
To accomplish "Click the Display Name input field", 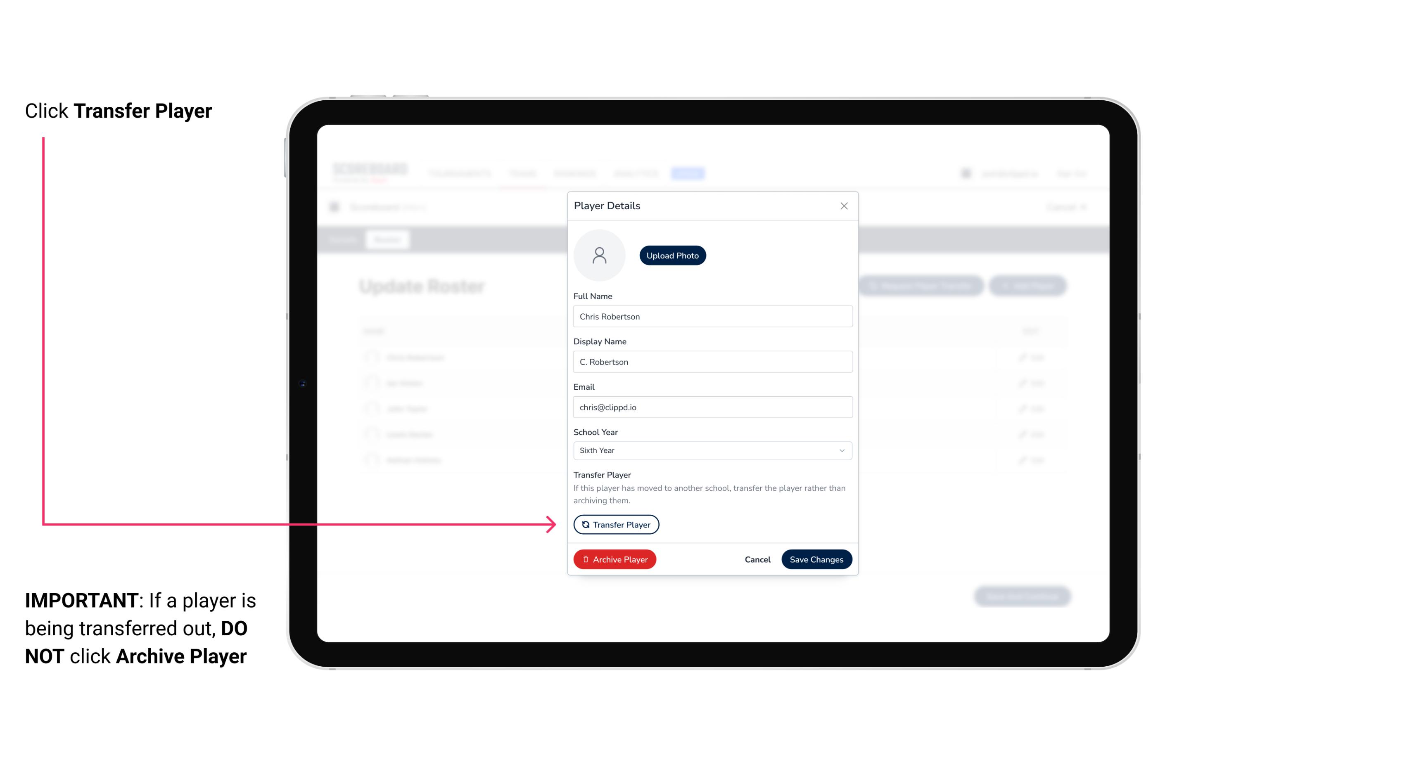I will point(712,362).
